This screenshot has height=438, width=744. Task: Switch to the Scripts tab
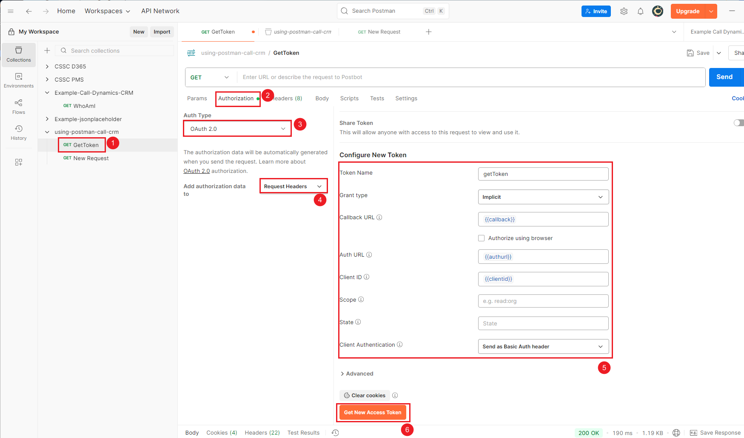tap(349, 99)
